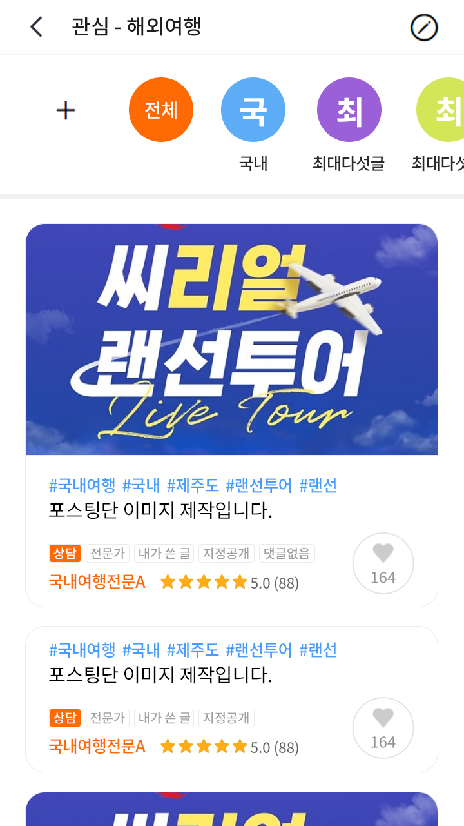Select the 댓글없음 tag in first post
Screen dimensions: 464x826
287,553
